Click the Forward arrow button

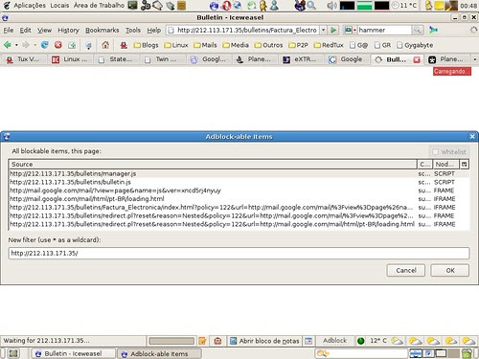(26, 45)
